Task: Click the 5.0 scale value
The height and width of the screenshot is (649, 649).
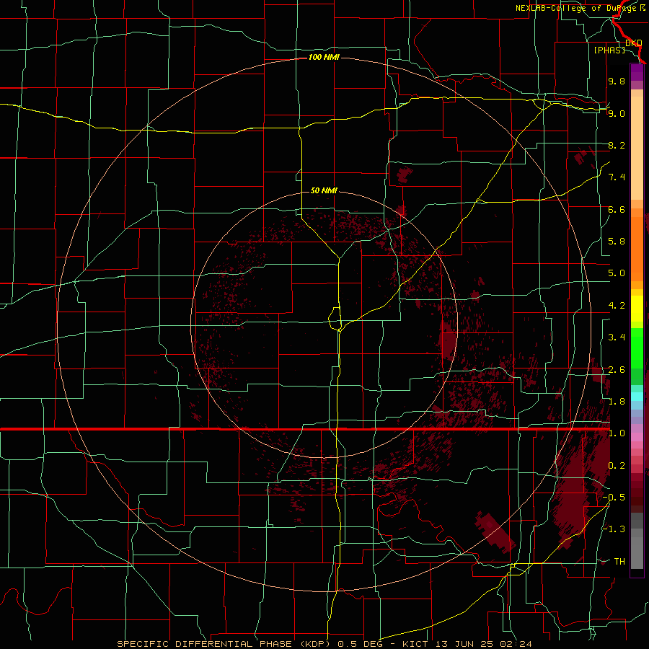Action: click(x=617, y=273)
